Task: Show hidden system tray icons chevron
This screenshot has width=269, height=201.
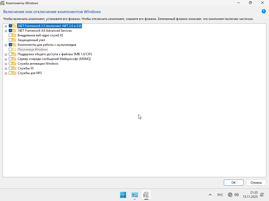Action: click(x=210, y=195)
